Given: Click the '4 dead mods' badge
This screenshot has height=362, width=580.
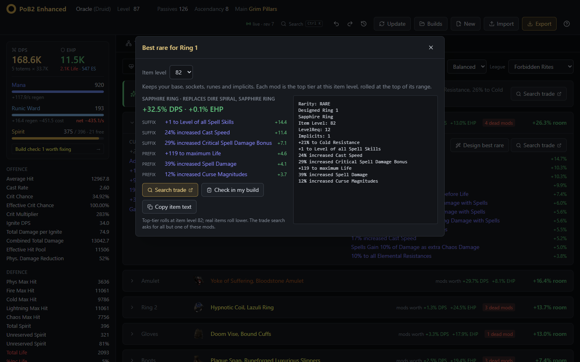Looking at the screenshot, I should [x=499, y=123].
